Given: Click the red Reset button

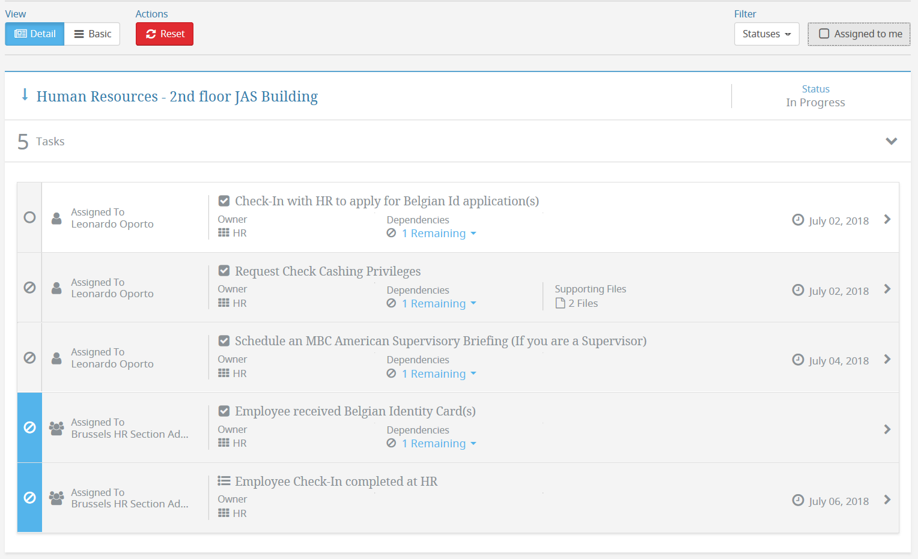Looking at the screenshot, I should 165,34.
